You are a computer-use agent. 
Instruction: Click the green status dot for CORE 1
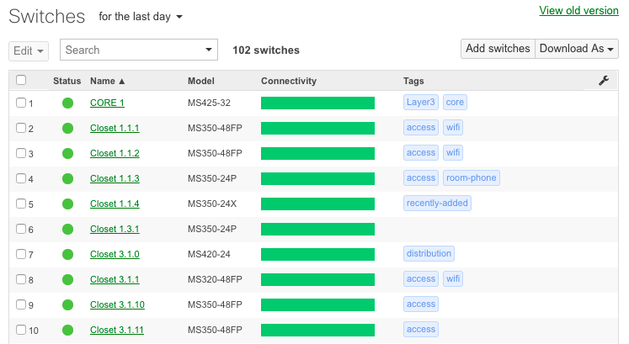(x=68, y=103)
